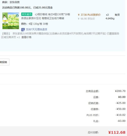Open product title 心相印卷纸 有芯4层130克*30卷
Image resolution: width=127 pixels, height=136 pixels.
tap(53, 14)
